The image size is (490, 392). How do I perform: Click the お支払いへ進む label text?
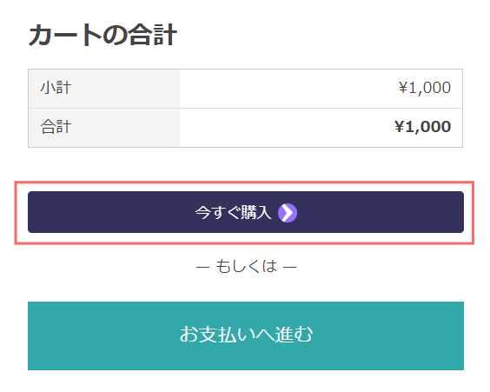pos(246,334)
